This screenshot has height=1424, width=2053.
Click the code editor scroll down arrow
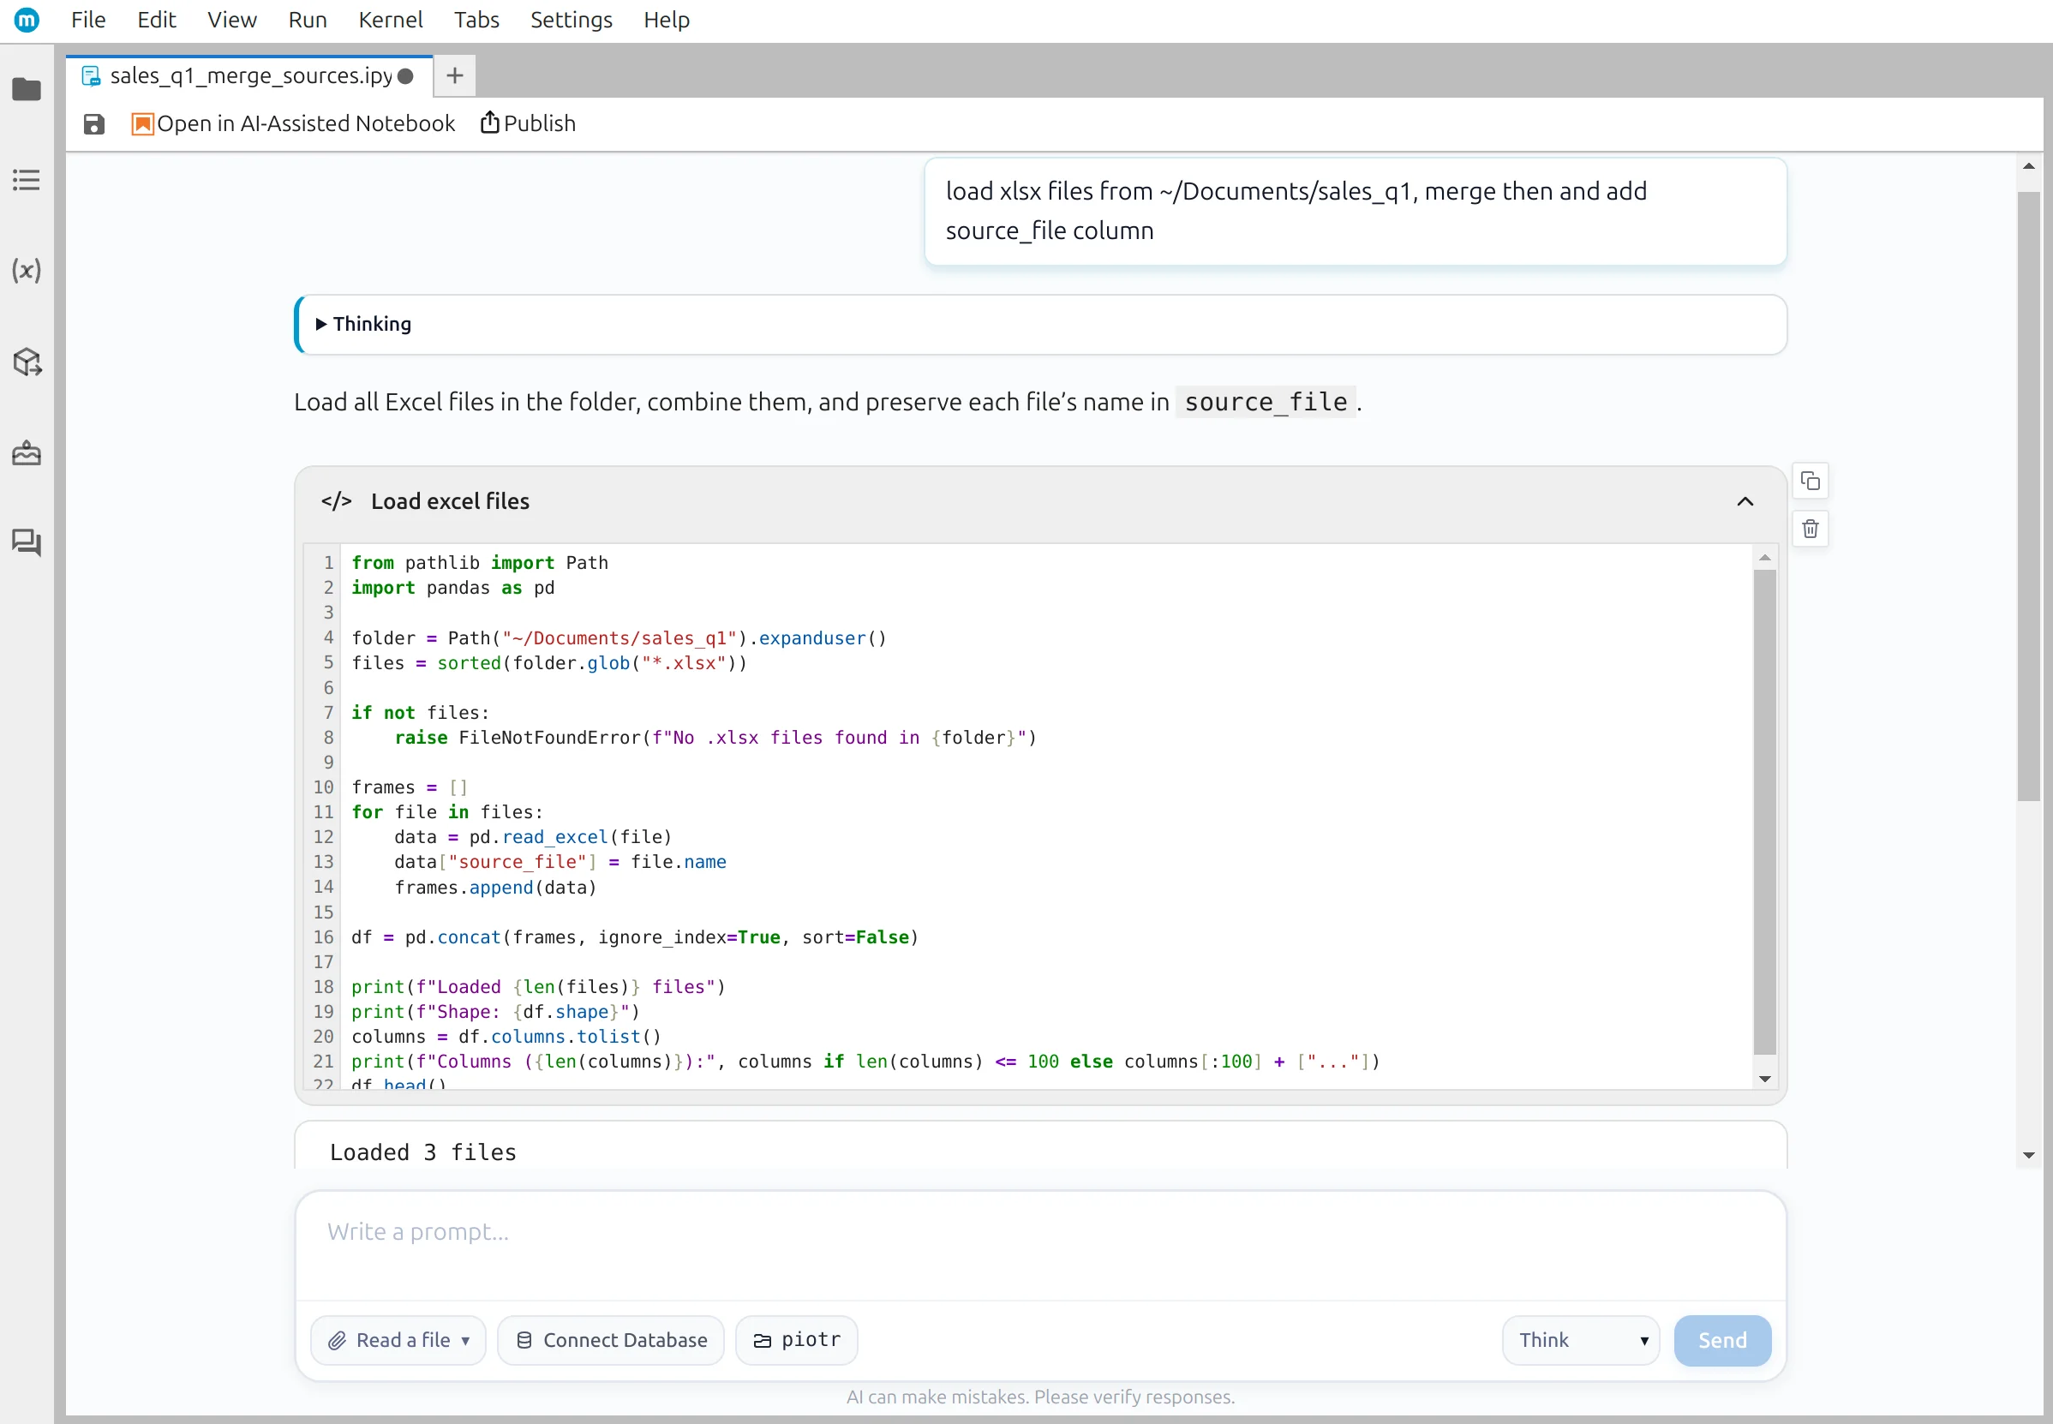coord(1764,1079)
